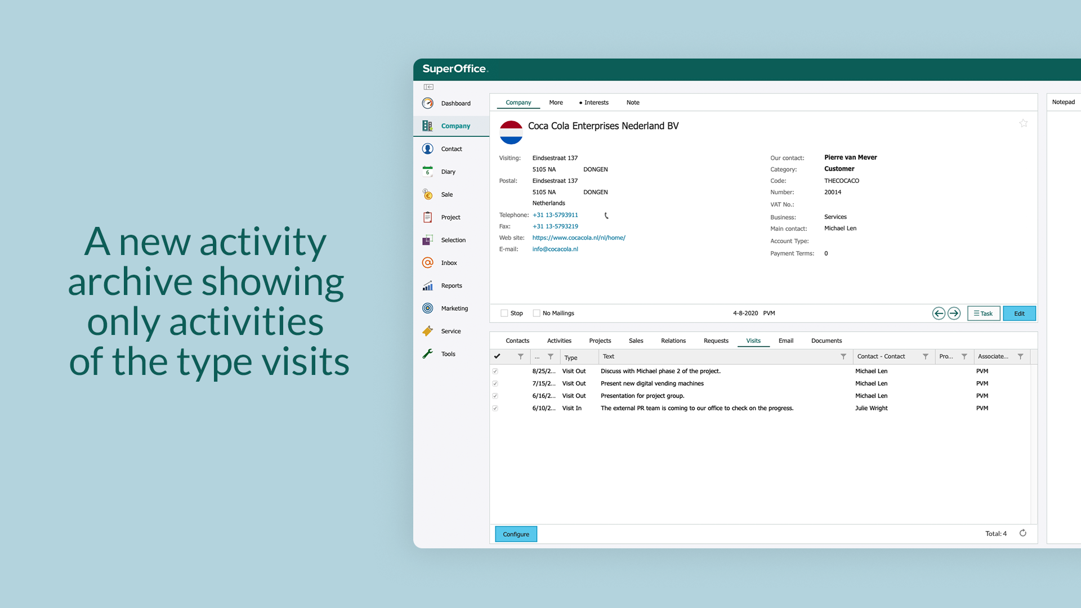Go to previous record with left arrow
The width and height of the screenshot is (1081, 608).
tap(939, 314)
